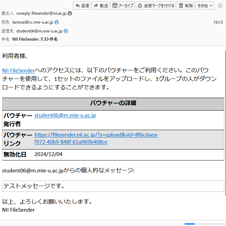Click the 返信 (Reply) button
The image size is (226, 226).
tap(82, 5)
